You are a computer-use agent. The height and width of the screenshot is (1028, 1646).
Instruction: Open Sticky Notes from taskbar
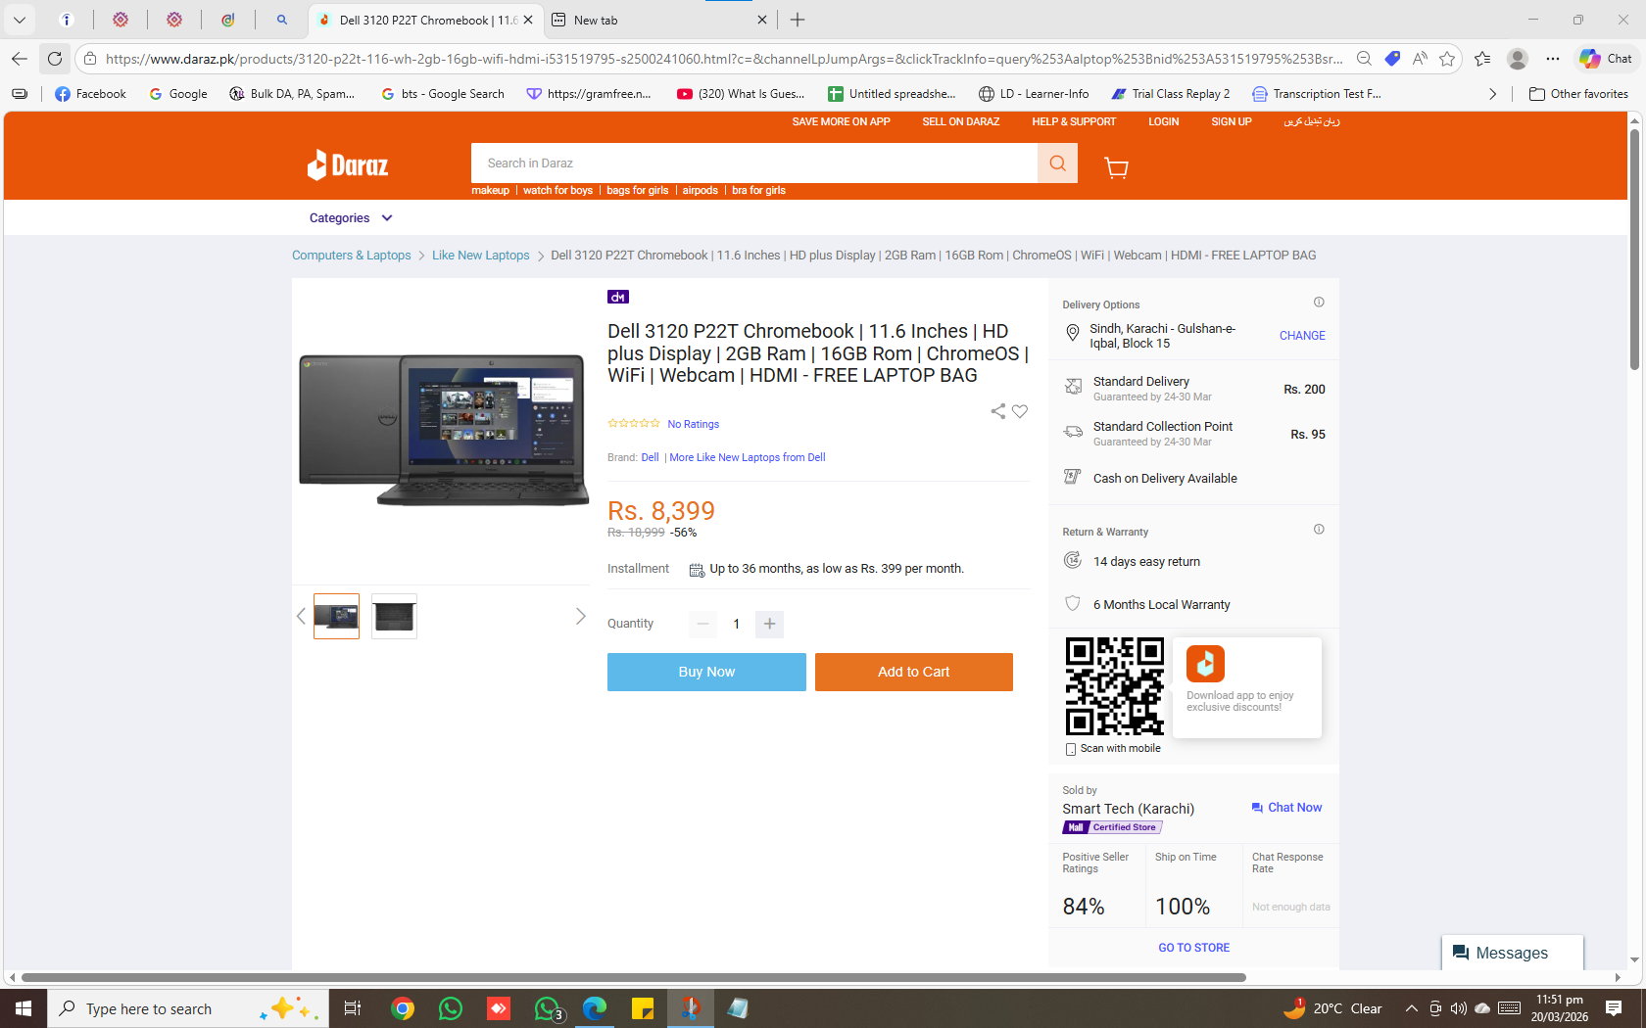643,1008
